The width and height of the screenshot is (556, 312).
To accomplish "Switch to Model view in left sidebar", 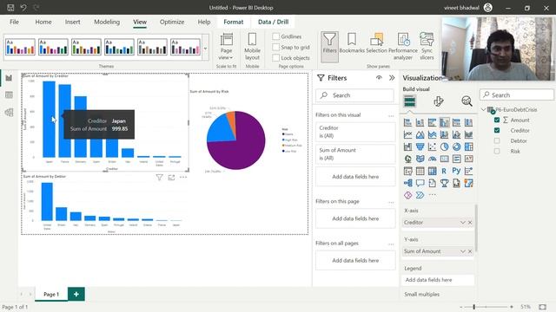I will (9, 112).
